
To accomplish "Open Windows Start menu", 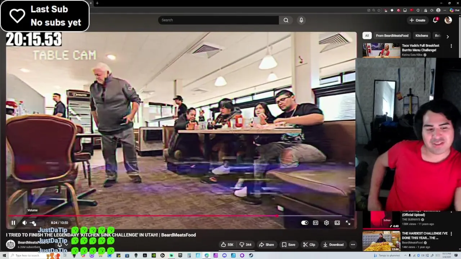I will pos(4,255).
